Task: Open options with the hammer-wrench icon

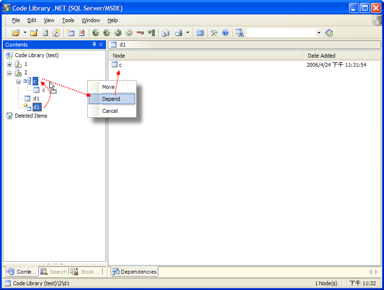Action: 214,33
